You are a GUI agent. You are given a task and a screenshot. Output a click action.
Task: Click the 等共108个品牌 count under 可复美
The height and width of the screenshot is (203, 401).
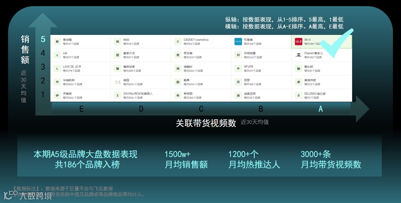tap(253, 44)
